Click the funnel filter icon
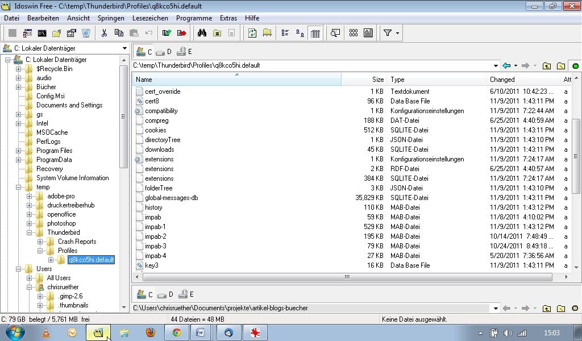Image resolution: width=582 pixels, height=341 pixels. pos(388,33)
